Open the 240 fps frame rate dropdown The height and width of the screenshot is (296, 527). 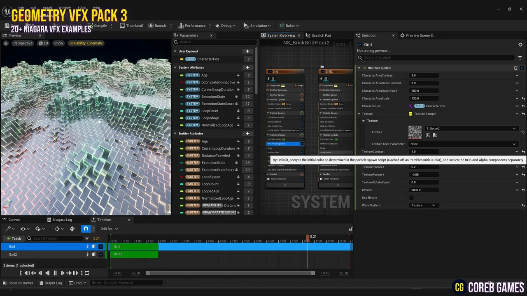(109, 229)
